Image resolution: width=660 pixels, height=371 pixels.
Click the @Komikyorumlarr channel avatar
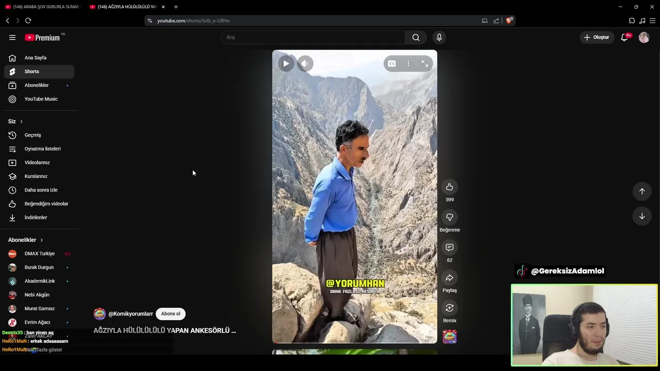tap(100, 314)
